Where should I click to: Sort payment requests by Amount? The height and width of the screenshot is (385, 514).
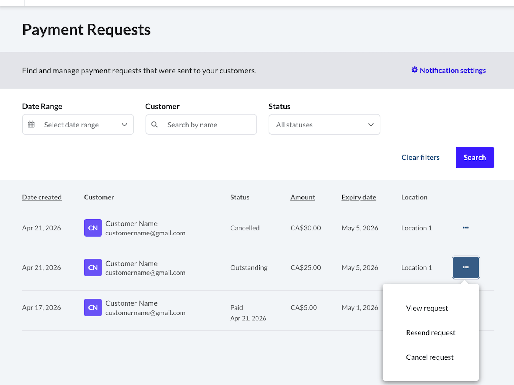303,197
